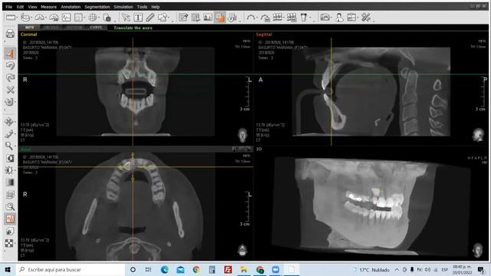491x276 pixels.
Task: Click the nerve canal curve icon
Action: point(265,18)
